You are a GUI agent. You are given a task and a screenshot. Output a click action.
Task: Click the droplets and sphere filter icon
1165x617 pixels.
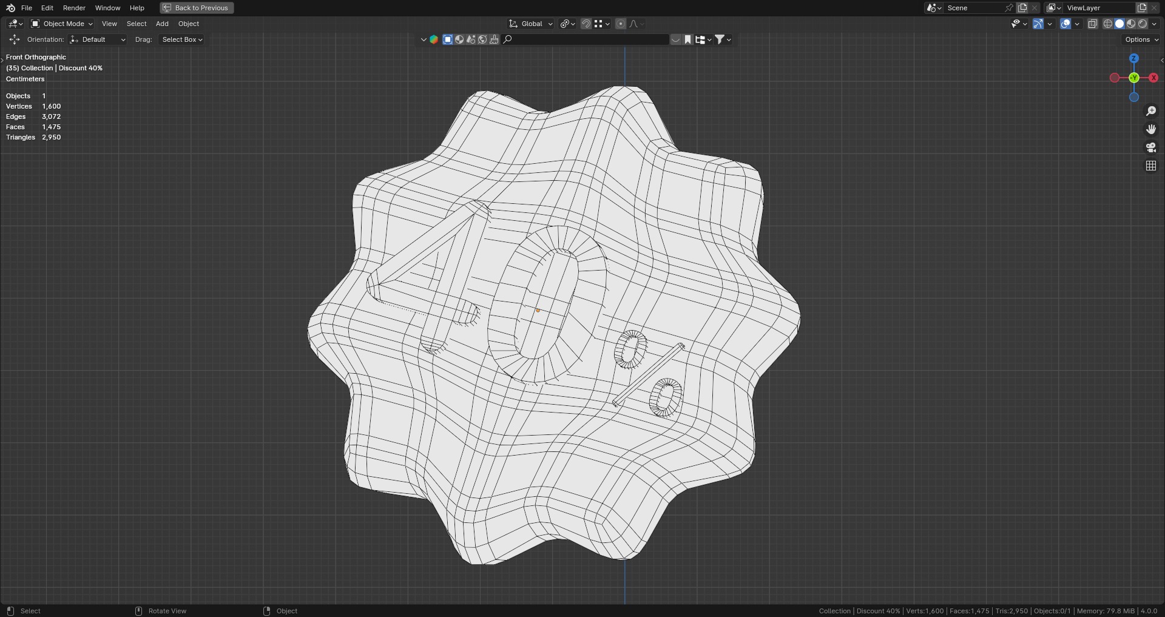coord(471,39)
